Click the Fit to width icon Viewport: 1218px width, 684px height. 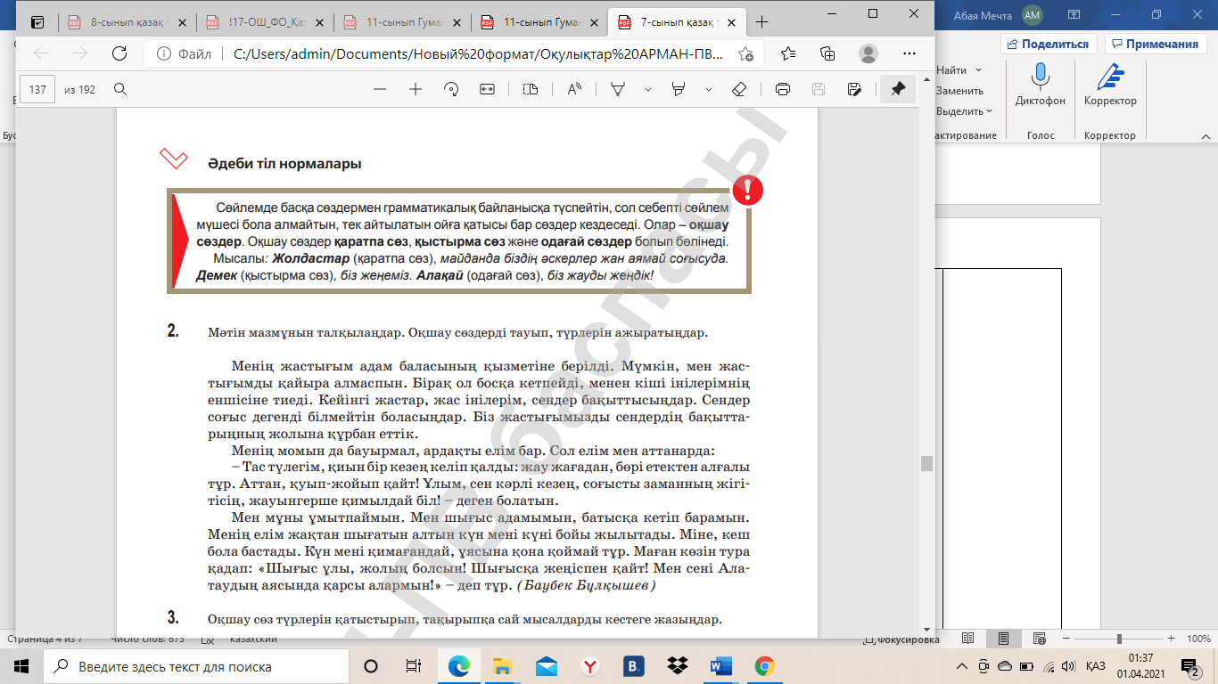(487, 89)
